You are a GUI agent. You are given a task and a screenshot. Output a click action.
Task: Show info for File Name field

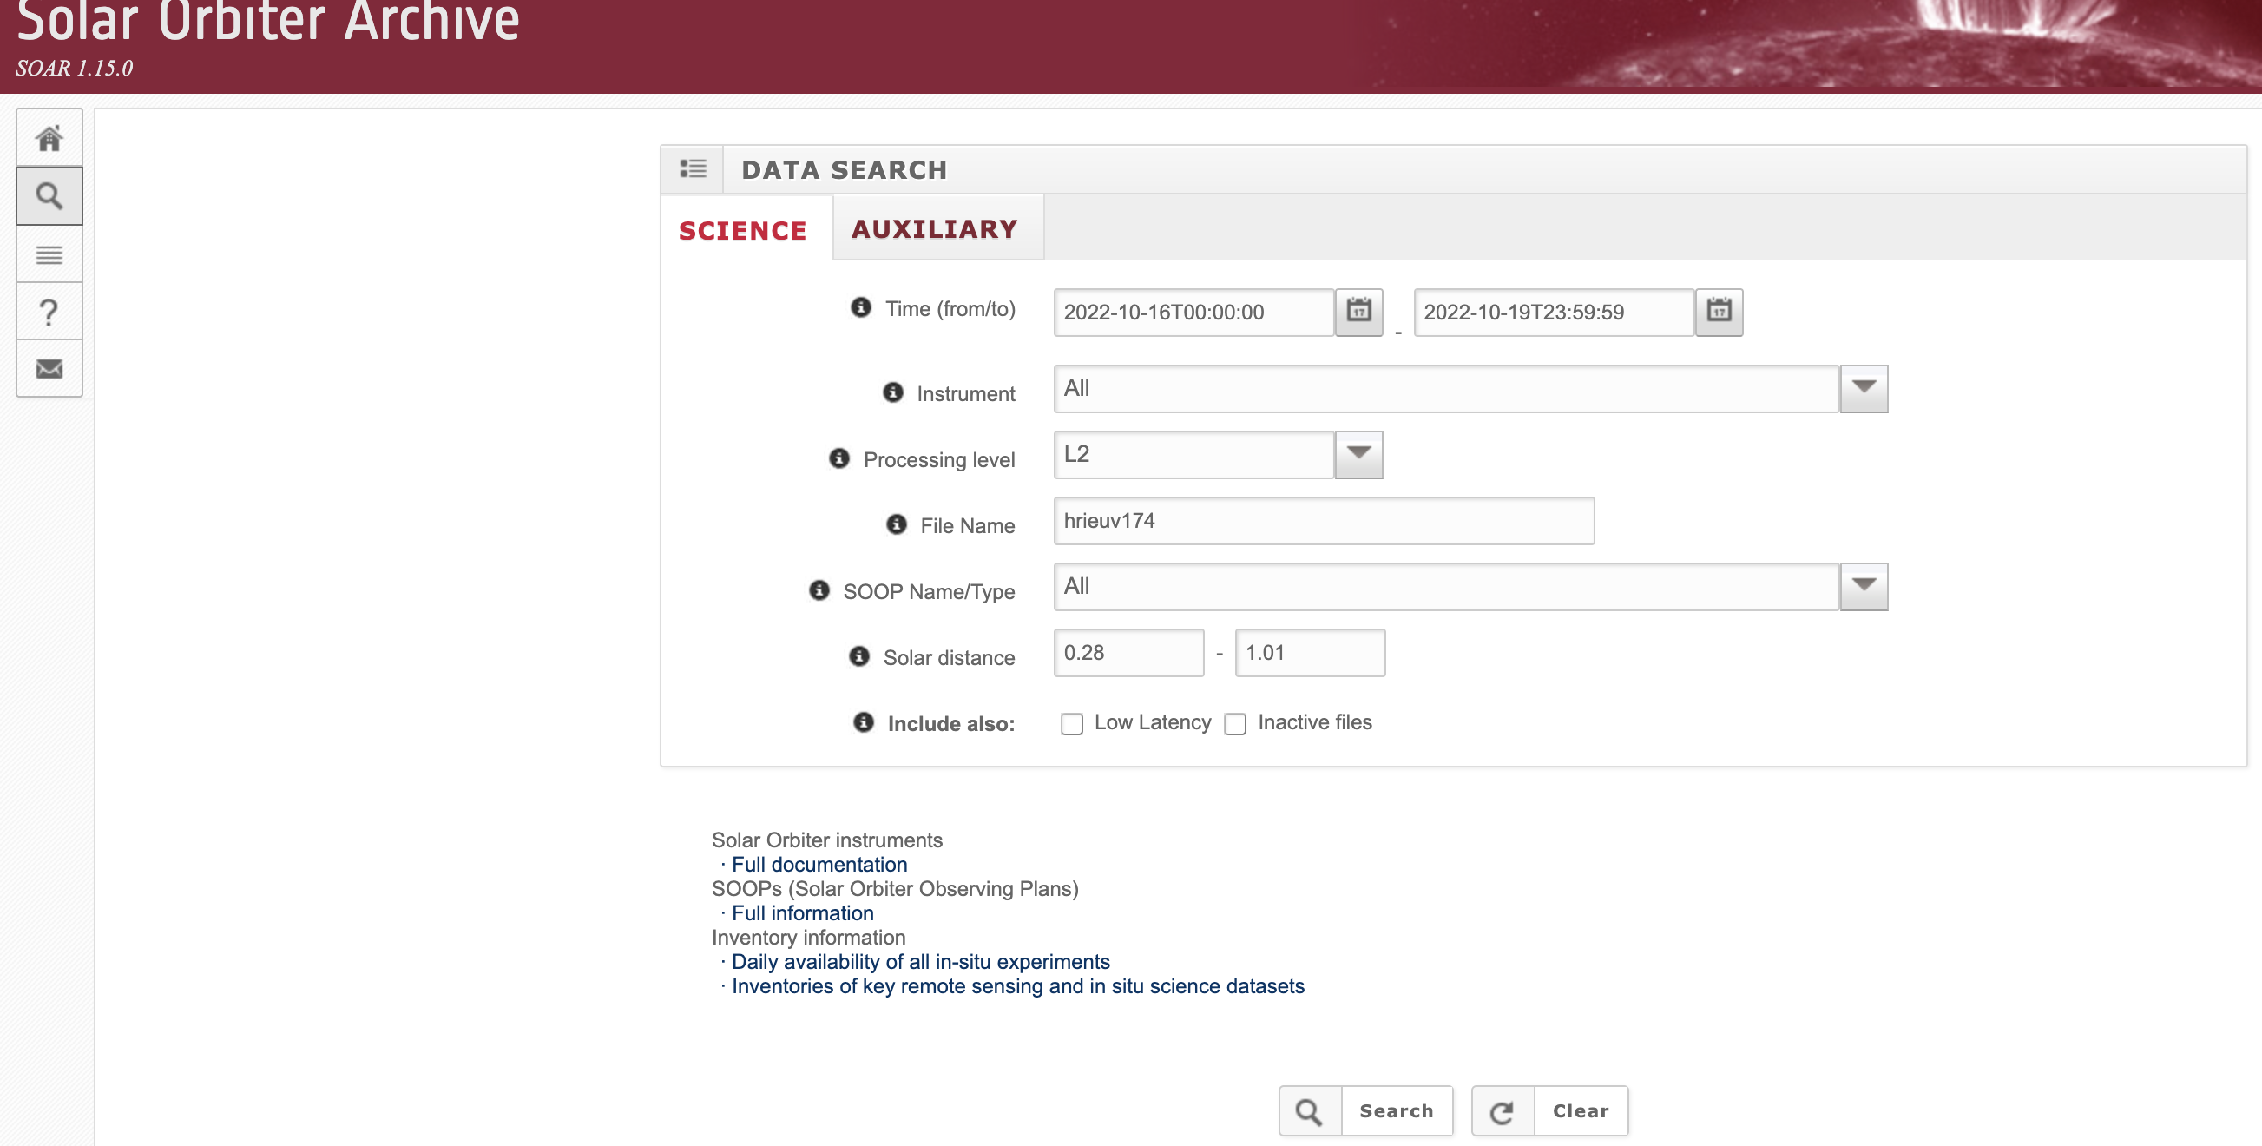(897, 524)
